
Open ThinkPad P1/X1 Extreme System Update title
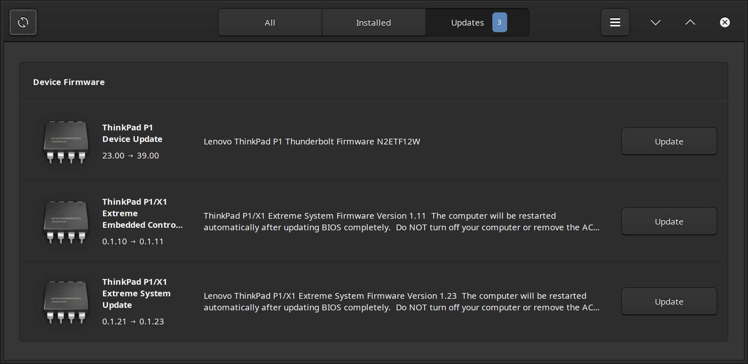click(x=136, y=293)
